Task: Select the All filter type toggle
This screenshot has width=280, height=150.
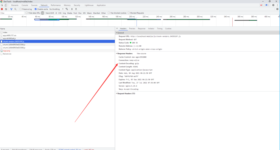Action: point(43,13)
